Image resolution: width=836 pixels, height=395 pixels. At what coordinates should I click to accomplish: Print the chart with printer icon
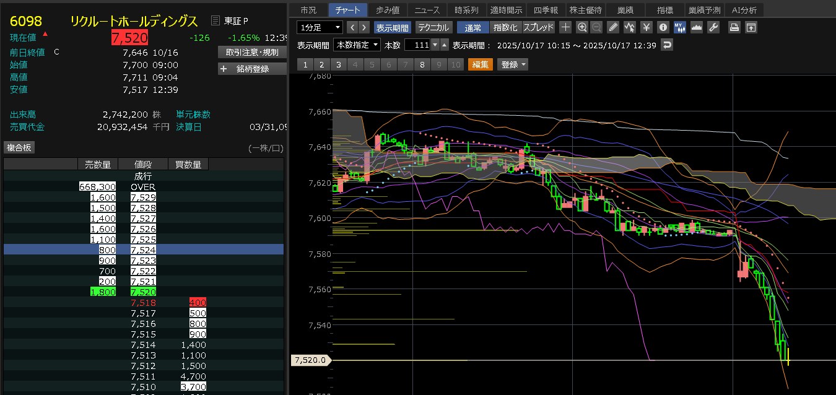(734, 27)
